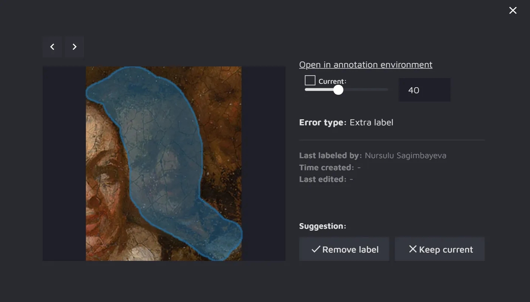Click the labeler name Nursulu Sagimbayeva
This screenshot has height=302, width=530.
coord(405,156)
